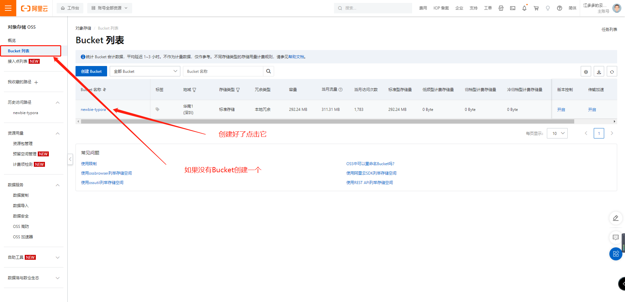Open the hamburger navigation menu
Screen dimensions: 625x302
tap(8, 8)
